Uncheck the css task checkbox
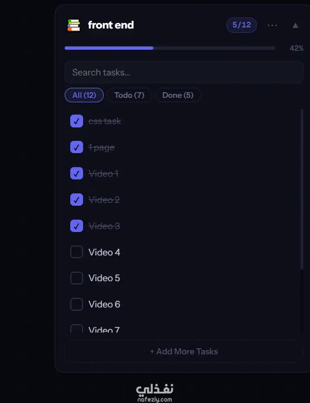 coord(77,121)
